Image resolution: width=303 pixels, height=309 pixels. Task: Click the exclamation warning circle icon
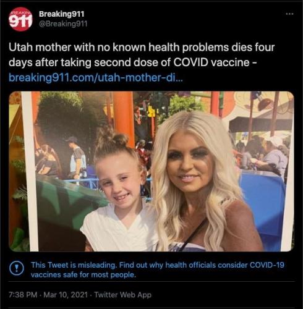tap(17, 268)
